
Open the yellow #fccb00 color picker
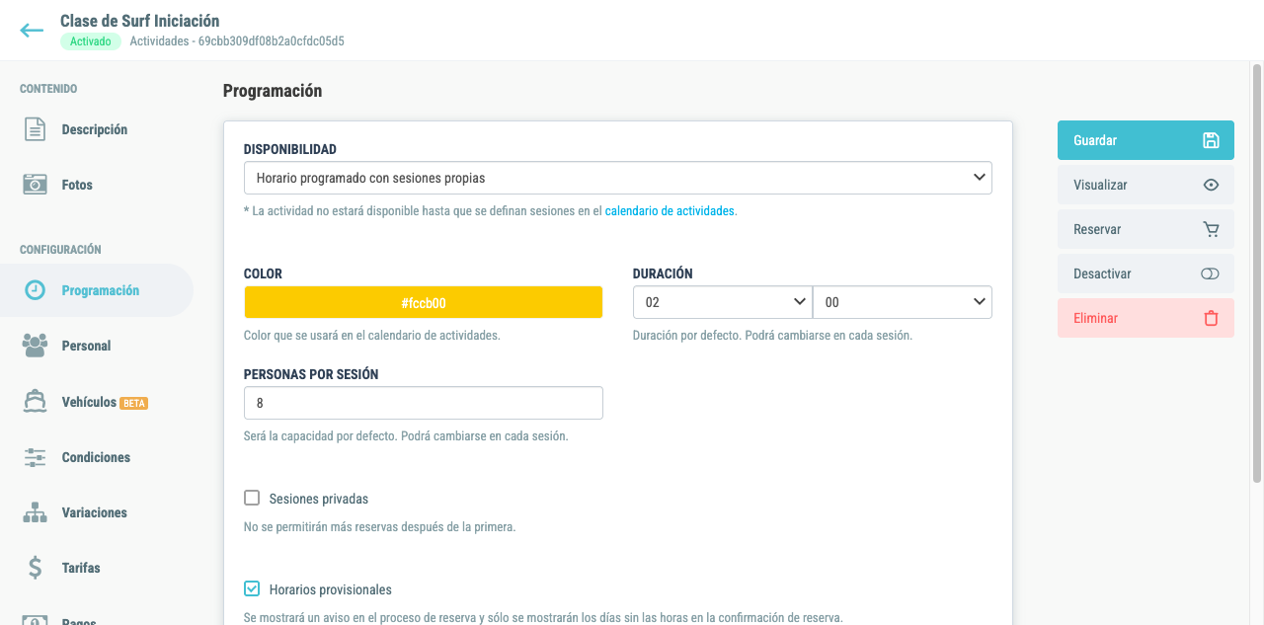click(423, 302)
